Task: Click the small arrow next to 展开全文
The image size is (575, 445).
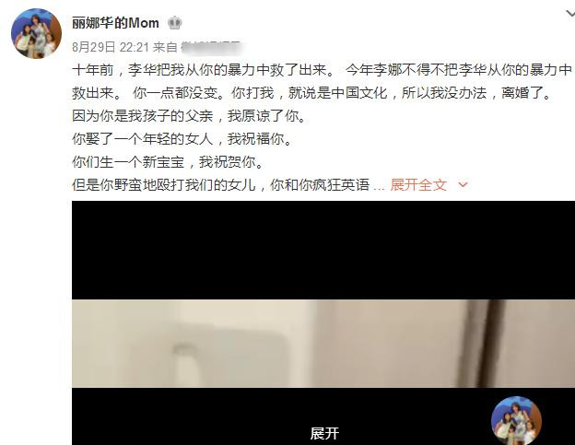Action: pos(463,185)
